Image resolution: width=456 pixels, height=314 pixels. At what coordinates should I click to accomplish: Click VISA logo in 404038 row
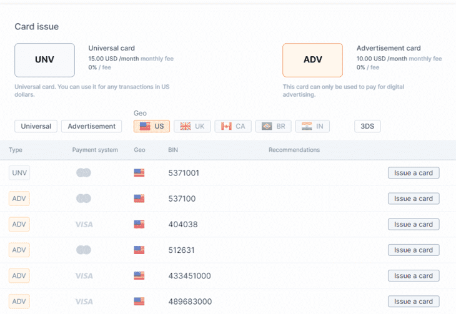point(84,225)
